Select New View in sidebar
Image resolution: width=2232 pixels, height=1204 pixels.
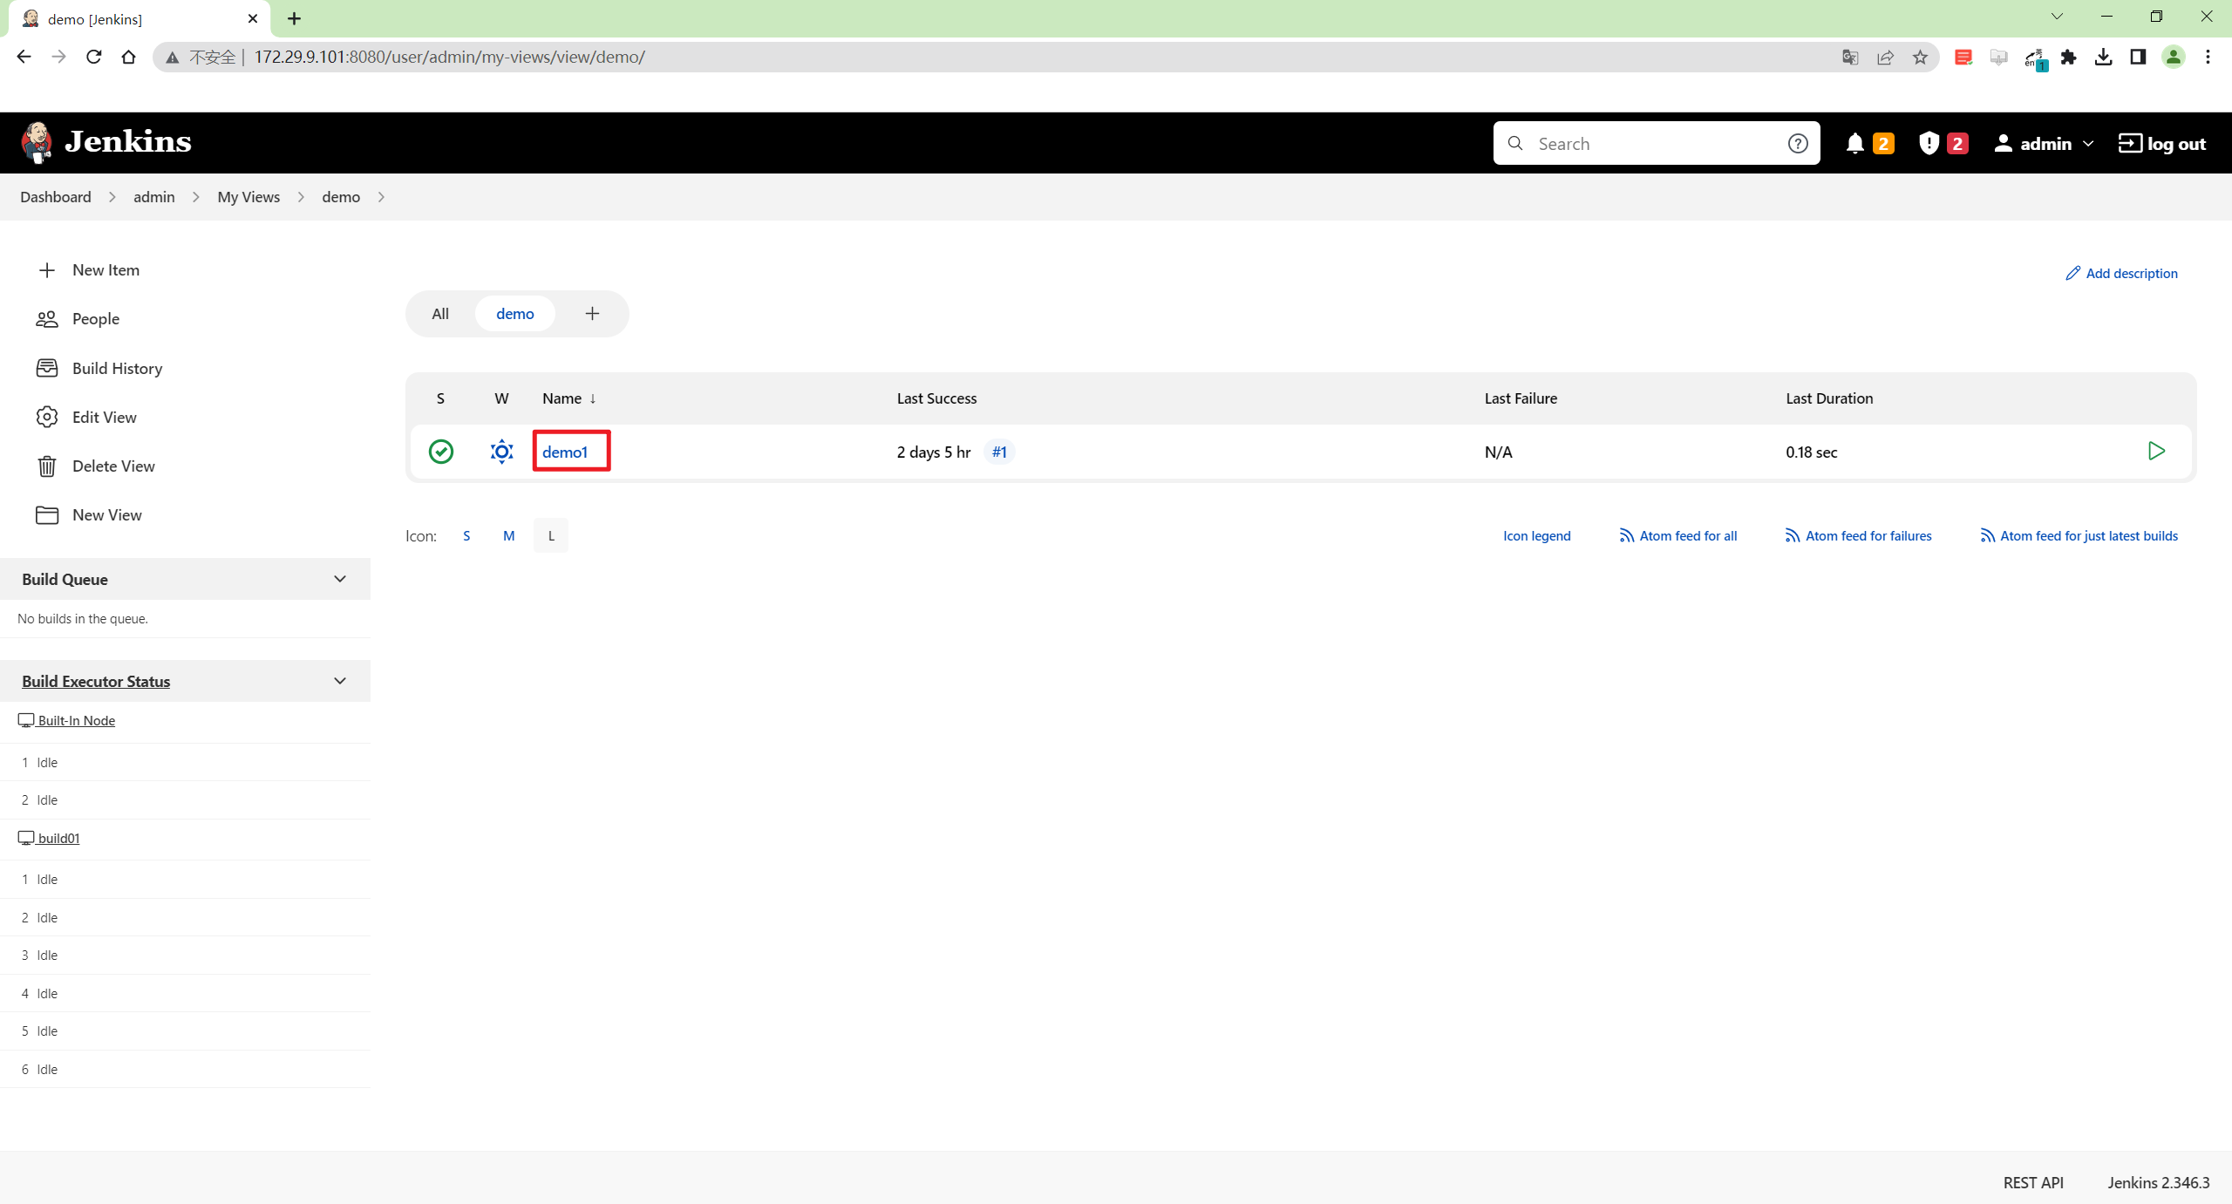[x=88, y=515]
